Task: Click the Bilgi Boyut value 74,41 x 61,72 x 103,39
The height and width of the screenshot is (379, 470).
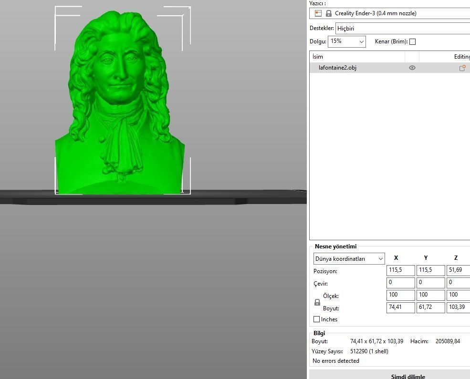Action: (x=376, y=341)
